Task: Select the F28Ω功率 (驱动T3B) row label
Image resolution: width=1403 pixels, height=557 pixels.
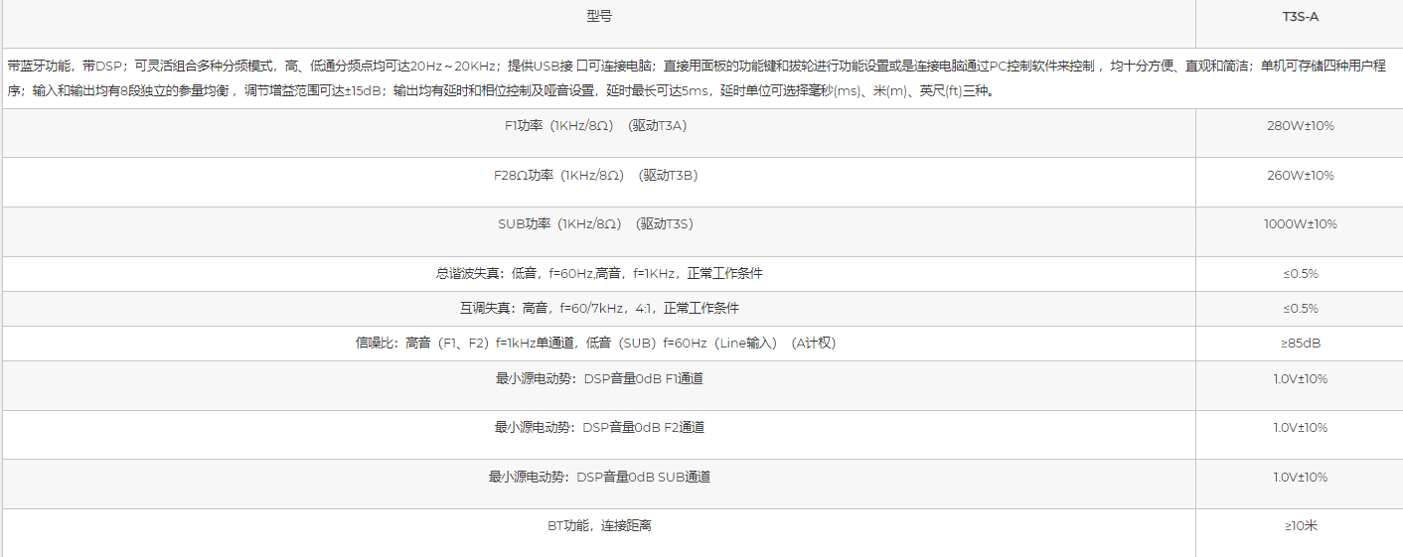Action: click(x=598, y=176)
